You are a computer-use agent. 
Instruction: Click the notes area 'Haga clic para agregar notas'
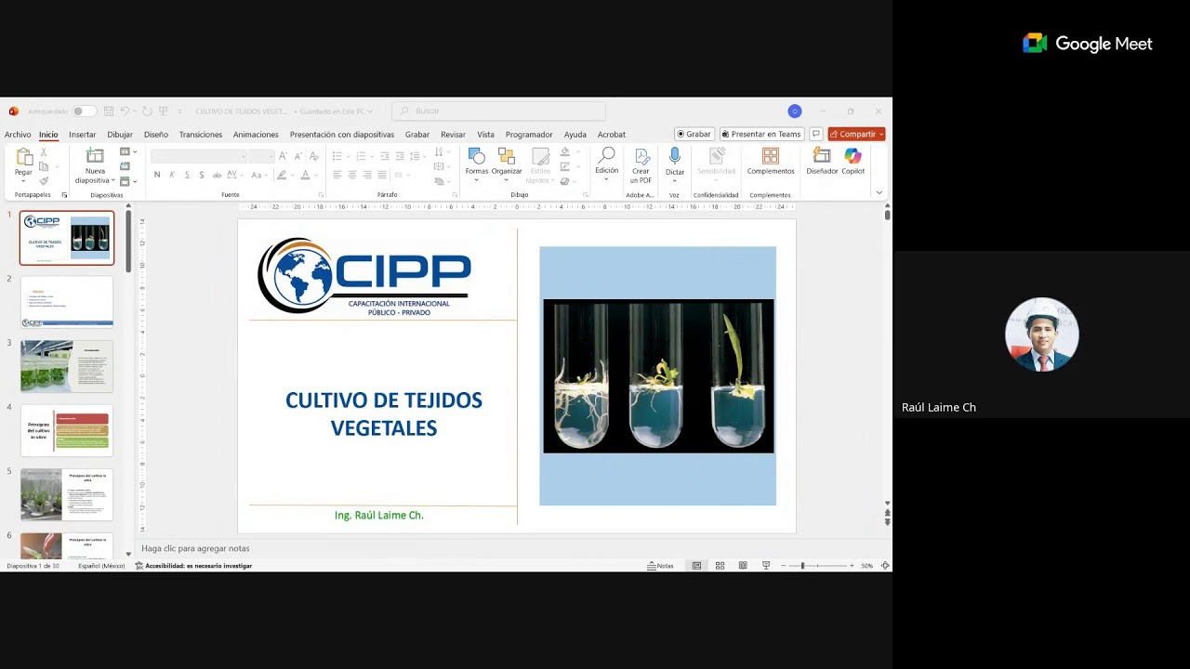tap(195, 548)
